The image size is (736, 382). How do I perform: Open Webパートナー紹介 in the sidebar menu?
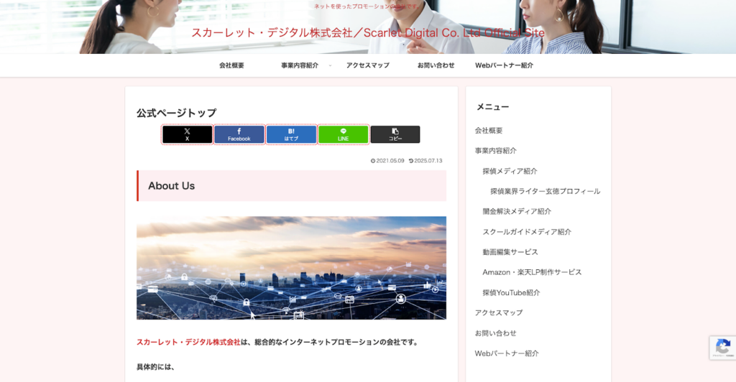(x=507, y=353)
